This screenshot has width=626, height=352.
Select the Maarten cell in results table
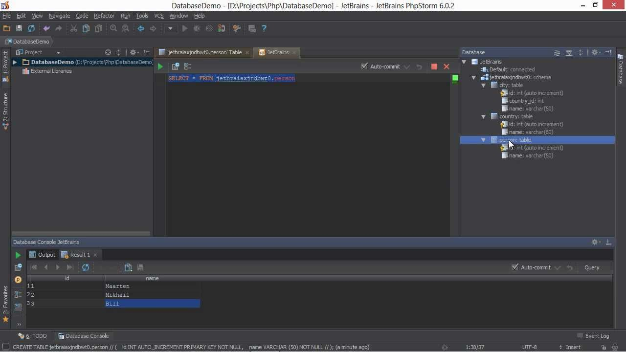tap(152, 286)
